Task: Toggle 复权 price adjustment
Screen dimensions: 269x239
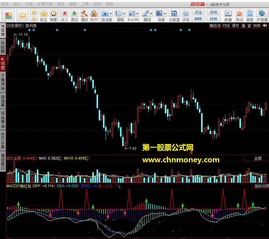Action: 235,26
